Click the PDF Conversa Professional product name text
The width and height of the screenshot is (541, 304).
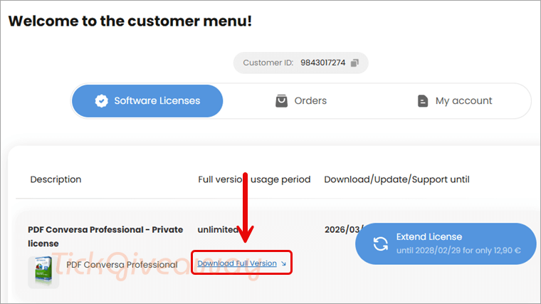point(122,265)
